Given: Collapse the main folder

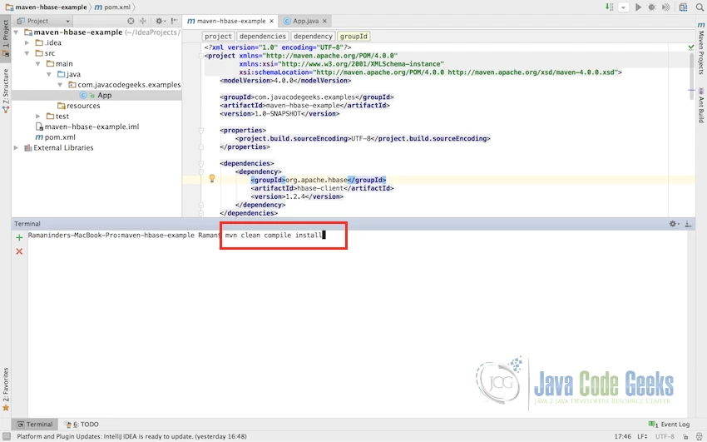Looking at the screenshot, I should (38, 63).
